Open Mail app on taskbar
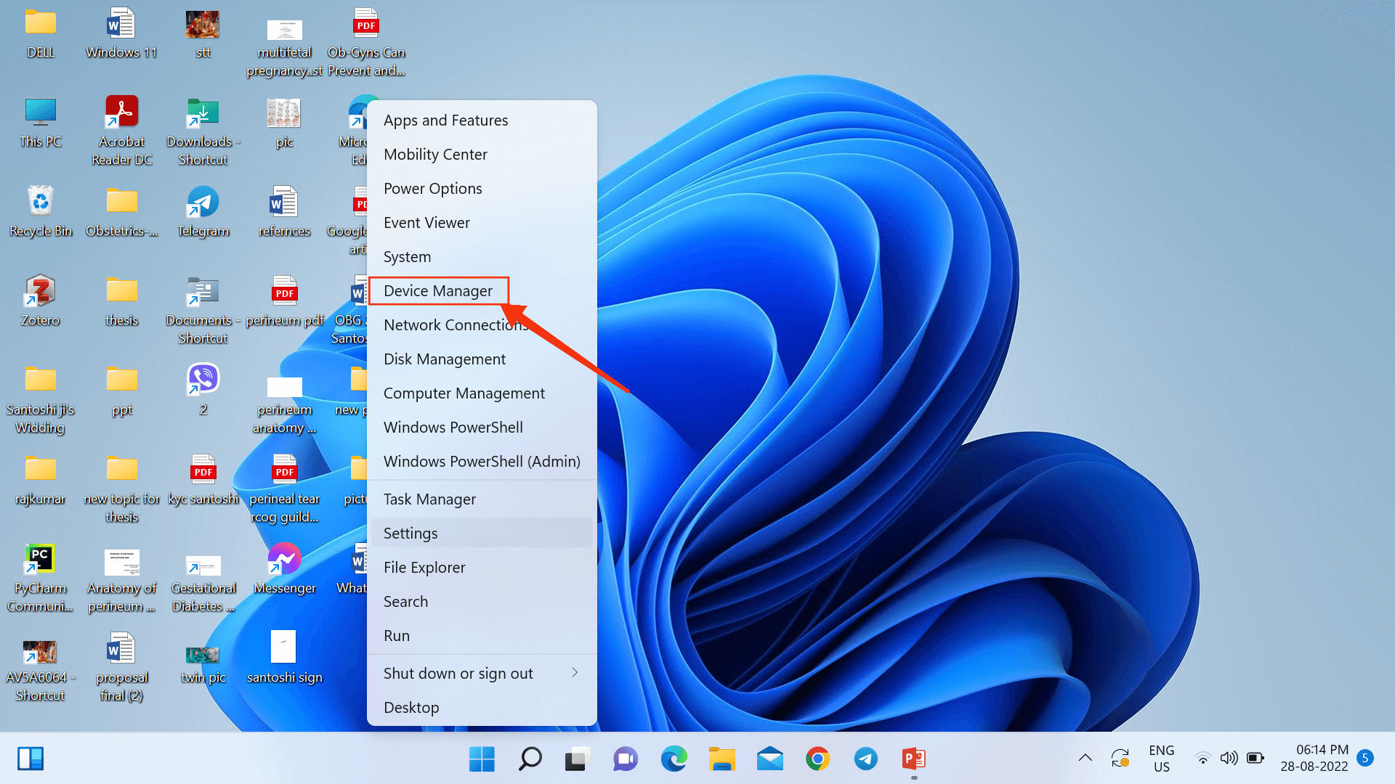Image resolution: width=1395 pixels, height=784 pixels. 769,759
